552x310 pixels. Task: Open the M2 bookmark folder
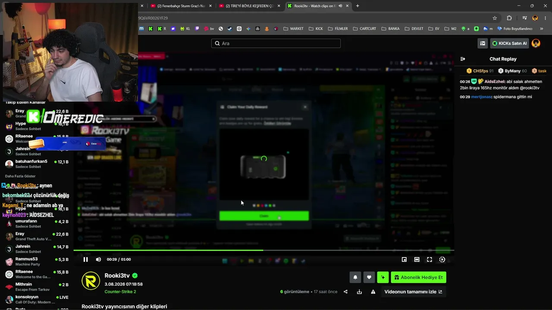[450, 29]
